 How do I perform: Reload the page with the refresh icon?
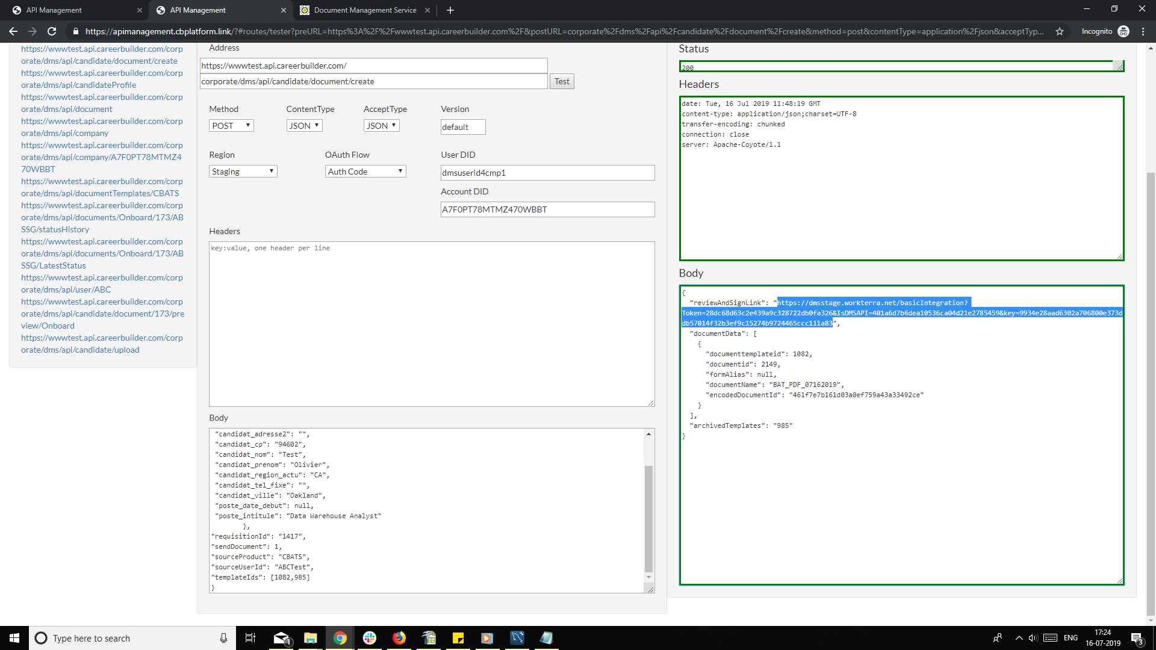click(52, 31)
